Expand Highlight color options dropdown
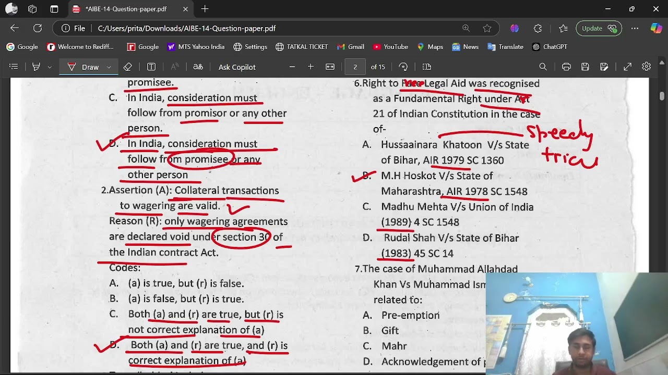Image resolution: width=668 pixels, height=375 pixels. [x=50, y=67]
